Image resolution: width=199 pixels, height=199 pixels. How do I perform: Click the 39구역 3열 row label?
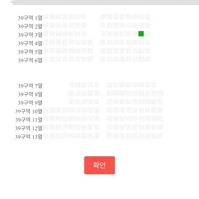coord(30,35)
